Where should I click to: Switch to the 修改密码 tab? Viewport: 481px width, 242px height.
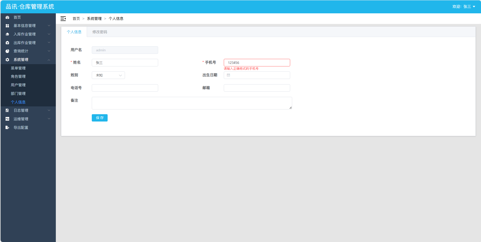[100, 32]
